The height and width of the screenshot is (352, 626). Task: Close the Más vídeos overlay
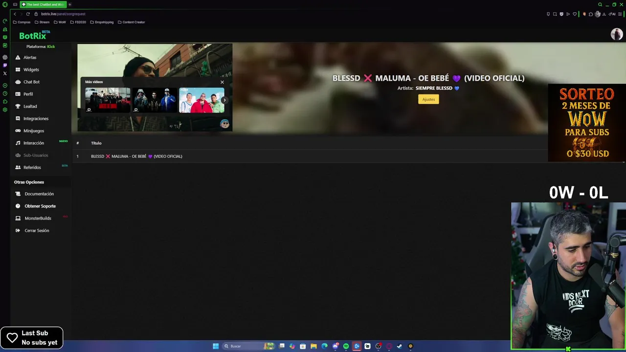222,82
